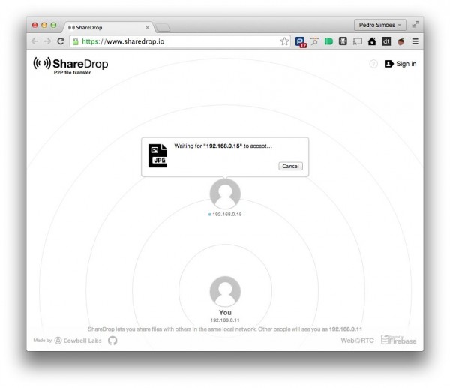This screenshot has height=388, width=450.
Task: Click the 192.168.0.11 label under You
Action: pos(225,320)
